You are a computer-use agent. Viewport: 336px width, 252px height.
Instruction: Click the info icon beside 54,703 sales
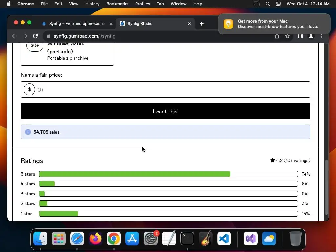[x=28, y=132]
